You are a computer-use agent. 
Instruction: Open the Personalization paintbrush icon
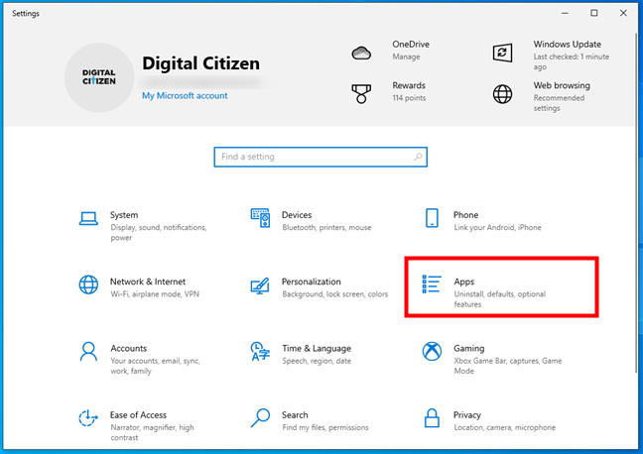(260, 285)
